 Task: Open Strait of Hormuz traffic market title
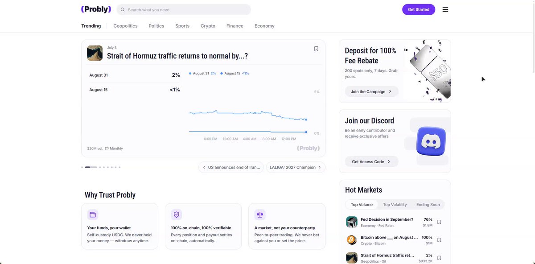177,56
